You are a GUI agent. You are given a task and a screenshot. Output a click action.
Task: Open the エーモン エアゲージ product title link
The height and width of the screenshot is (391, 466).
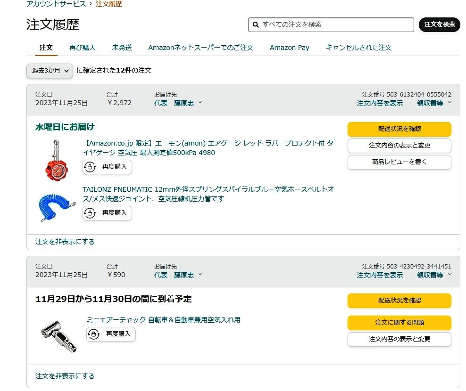(x=208, y=148)
